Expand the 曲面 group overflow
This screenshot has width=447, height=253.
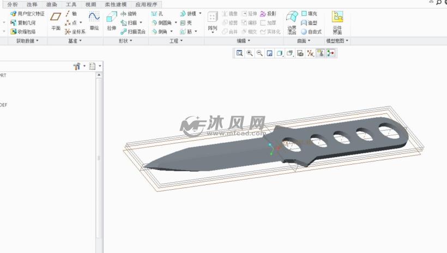click(x=304, y=41)
